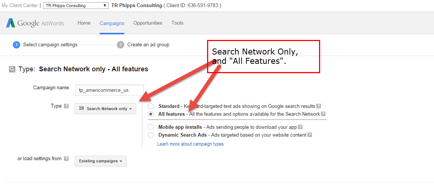Click help icon next to Type label

(66, 106)
